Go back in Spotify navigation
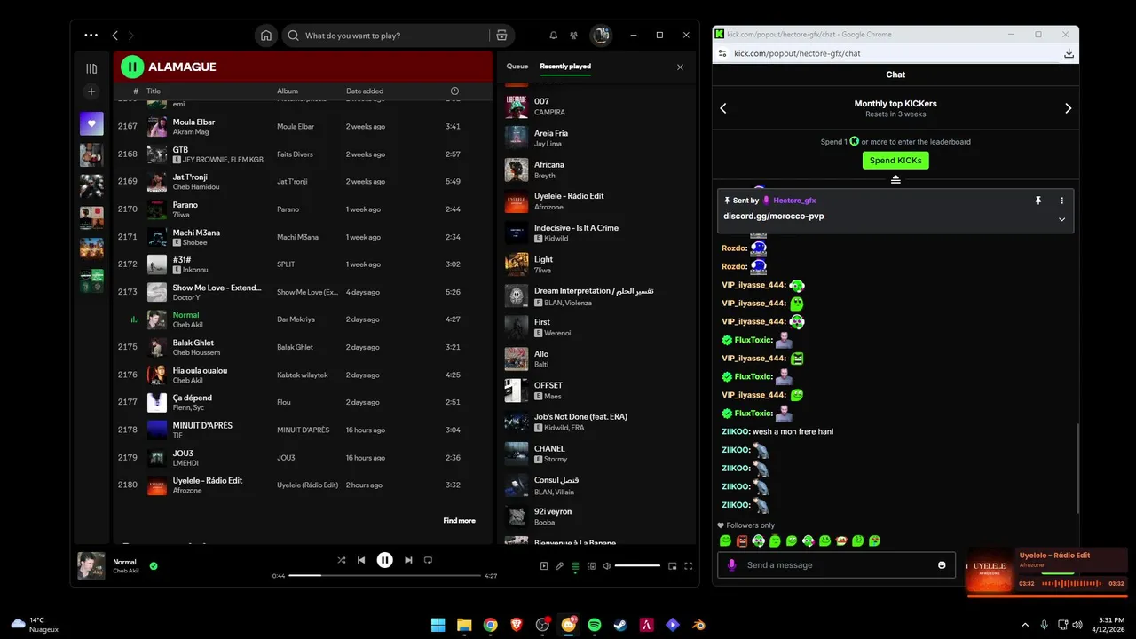 click(114, 35)
